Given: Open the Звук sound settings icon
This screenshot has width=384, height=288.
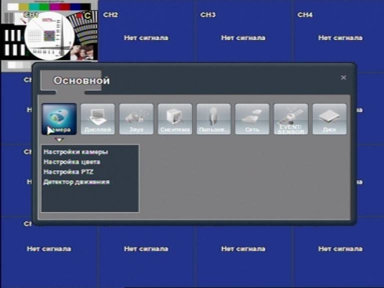Looking at the screenshot, I should 137,119.
